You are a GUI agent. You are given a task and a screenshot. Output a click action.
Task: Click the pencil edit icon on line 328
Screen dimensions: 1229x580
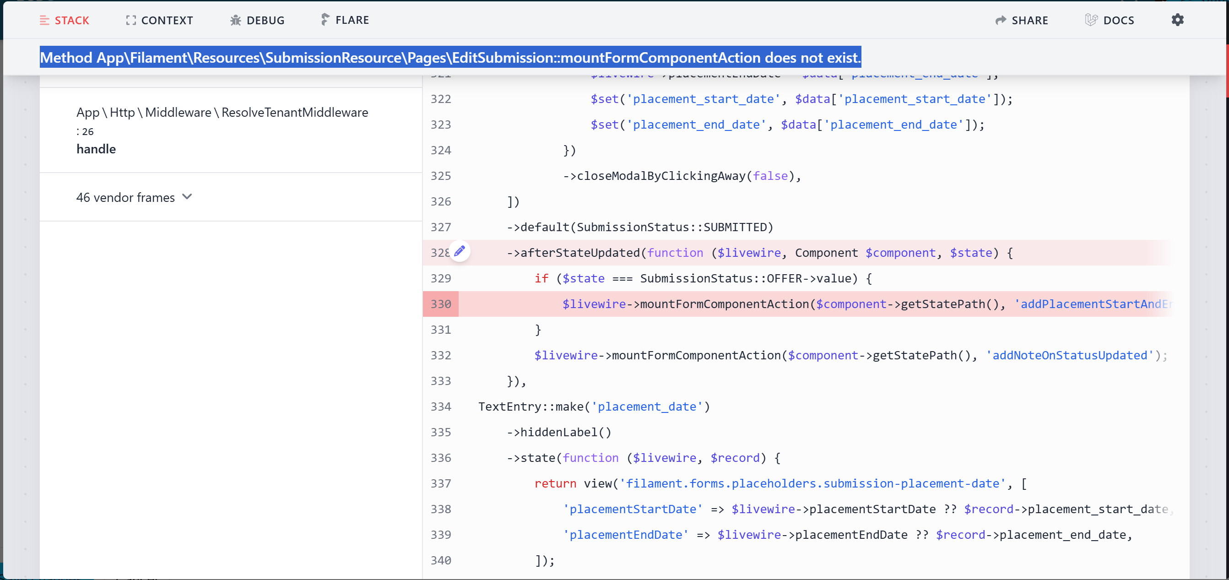460,251
